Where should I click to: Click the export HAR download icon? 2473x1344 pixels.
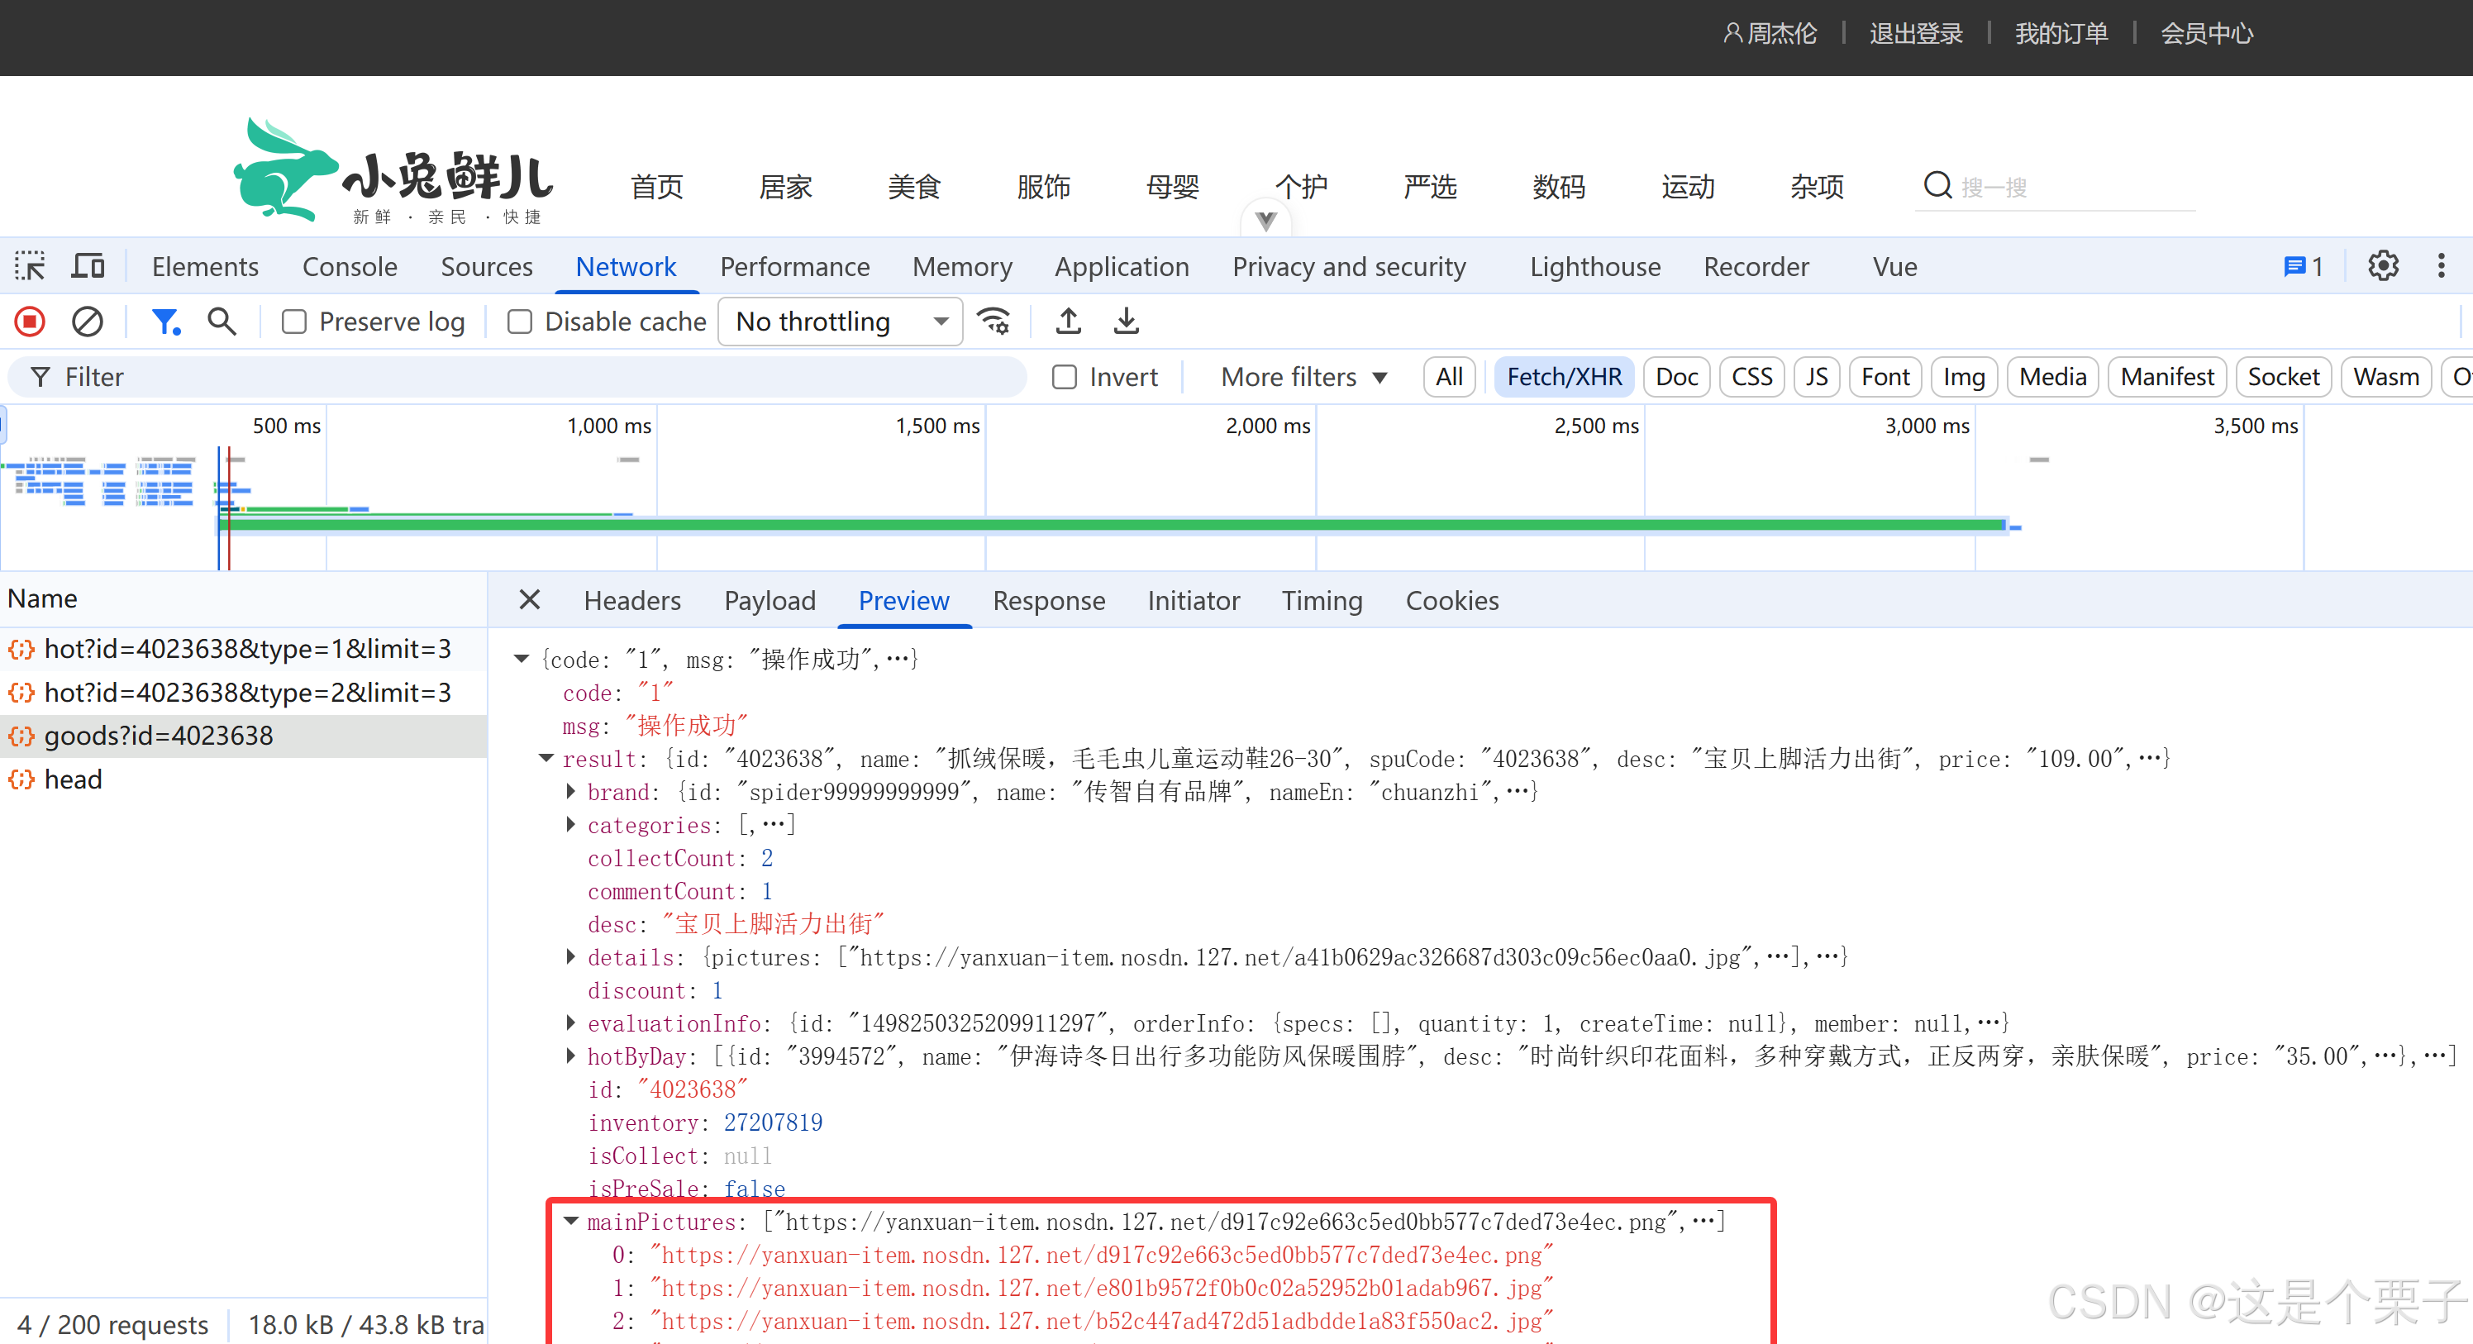pos(1126,322)
